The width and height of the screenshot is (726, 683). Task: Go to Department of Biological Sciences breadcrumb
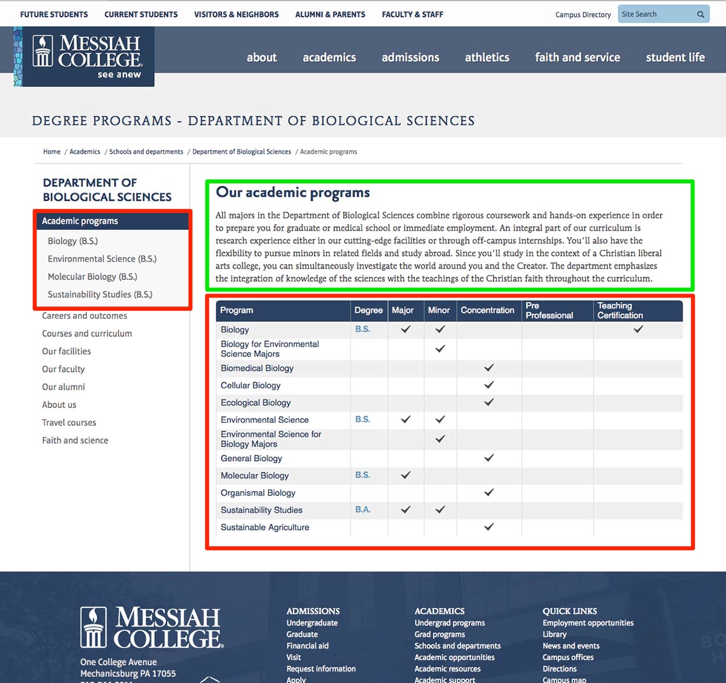click(241, 152)
